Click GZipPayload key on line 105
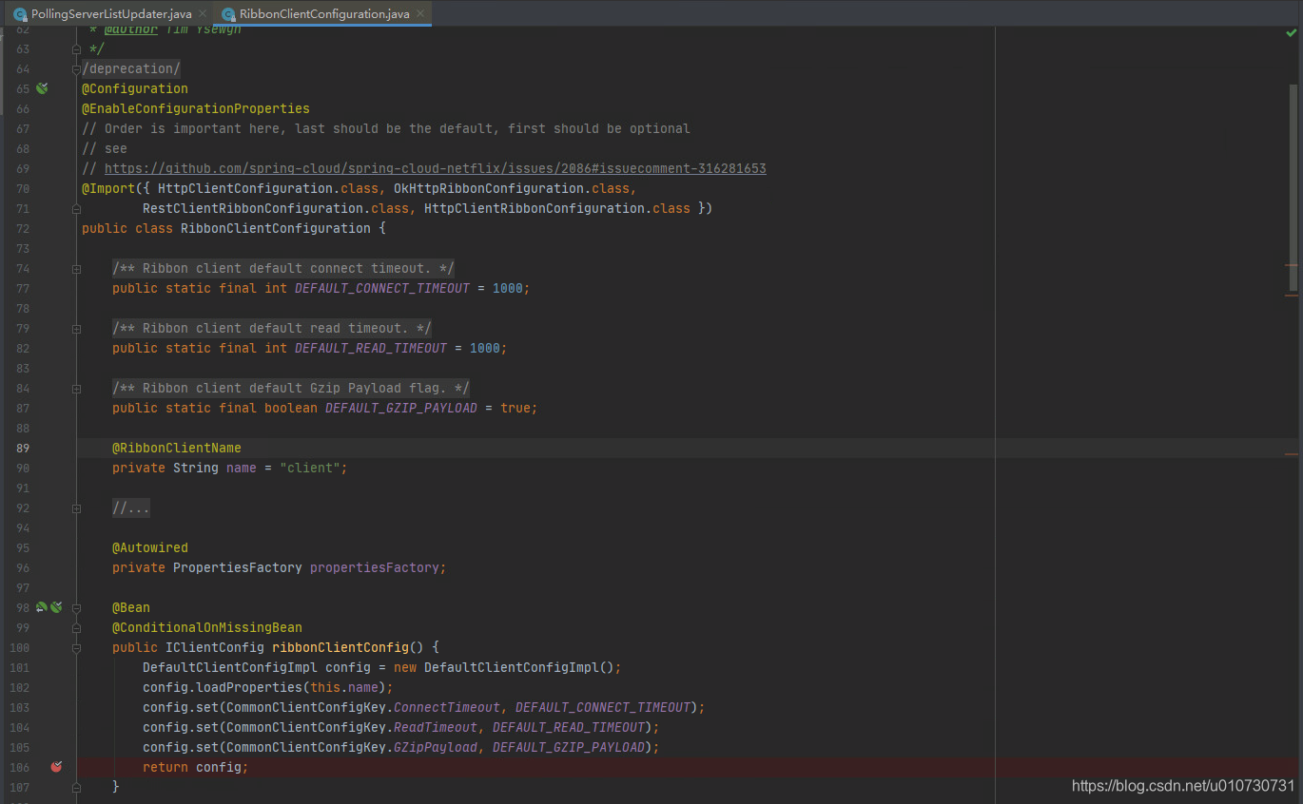This screenshot has height=804, width=1303. click(436, 747)
